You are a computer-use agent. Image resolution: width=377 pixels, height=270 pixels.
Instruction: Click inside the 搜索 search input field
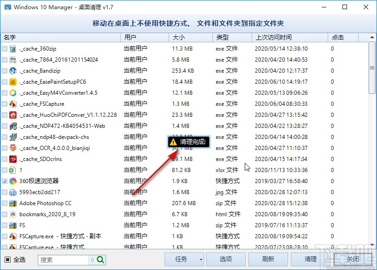coord(65,259)
